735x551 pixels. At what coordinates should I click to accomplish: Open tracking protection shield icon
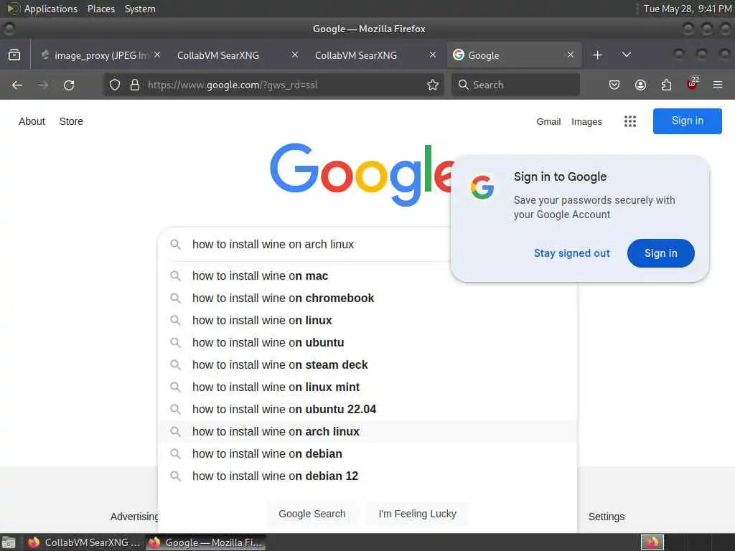(115, 85)
